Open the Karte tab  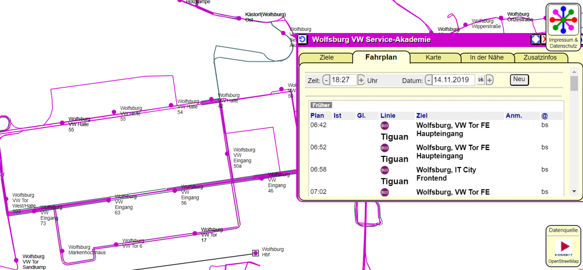coord(433,57)
